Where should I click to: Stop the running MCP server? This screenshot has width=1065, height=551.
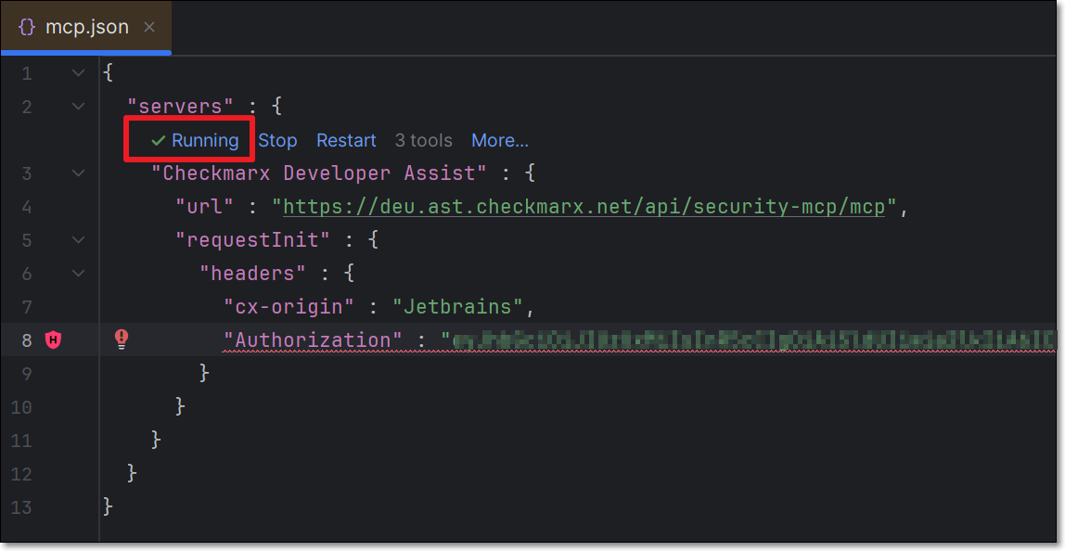click(x=277, y=141)
